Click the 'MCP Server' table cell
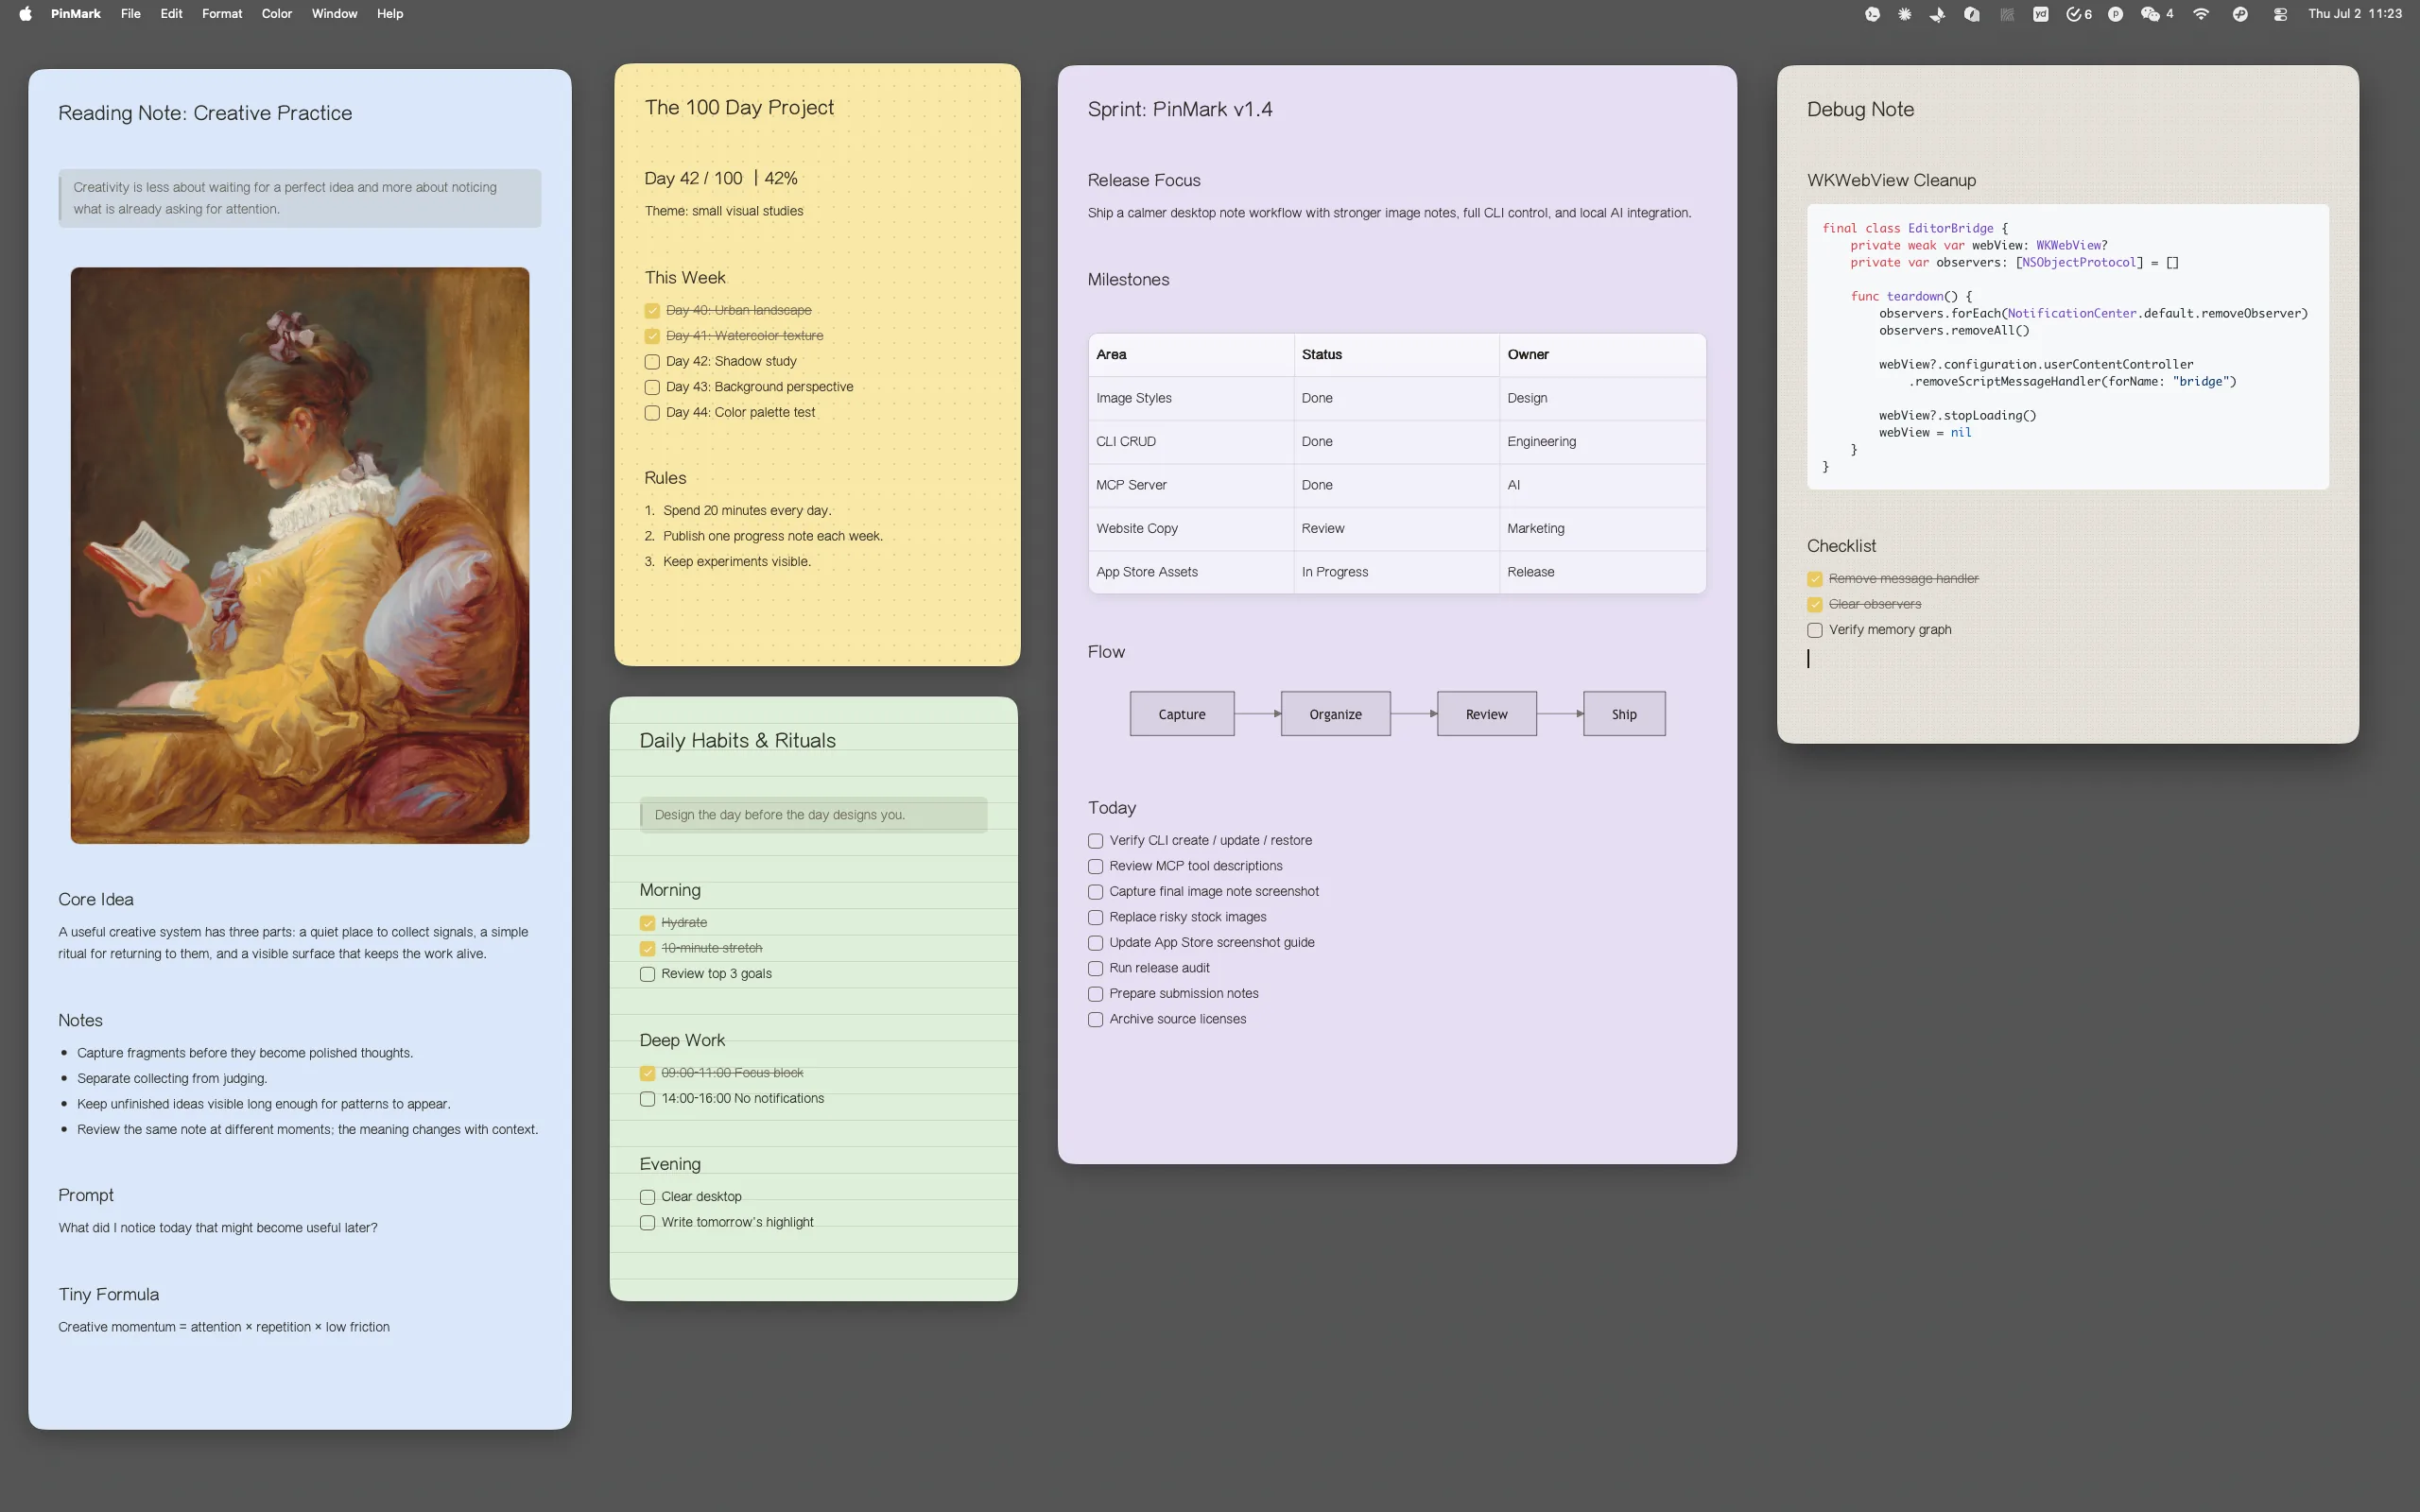Screen dimensions: 2420x1512 pyautogui.click(x=1190, y=485)
